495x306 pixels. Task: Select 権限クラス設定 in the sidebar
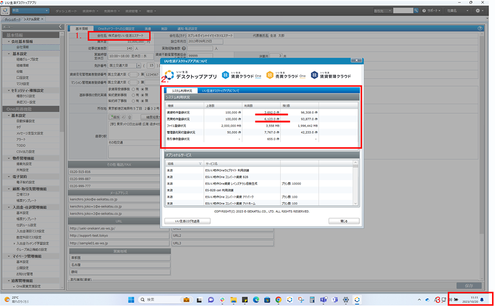26,96
